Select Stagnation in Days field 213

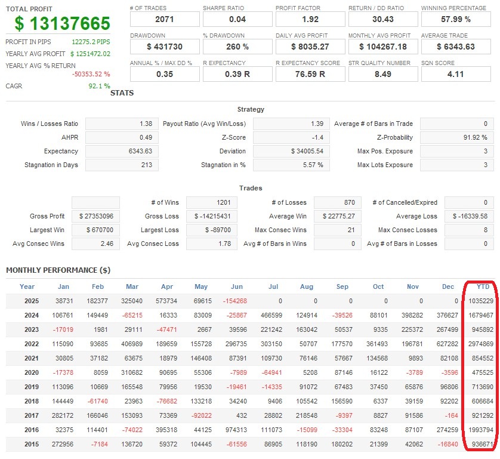(x=122, y=165)
